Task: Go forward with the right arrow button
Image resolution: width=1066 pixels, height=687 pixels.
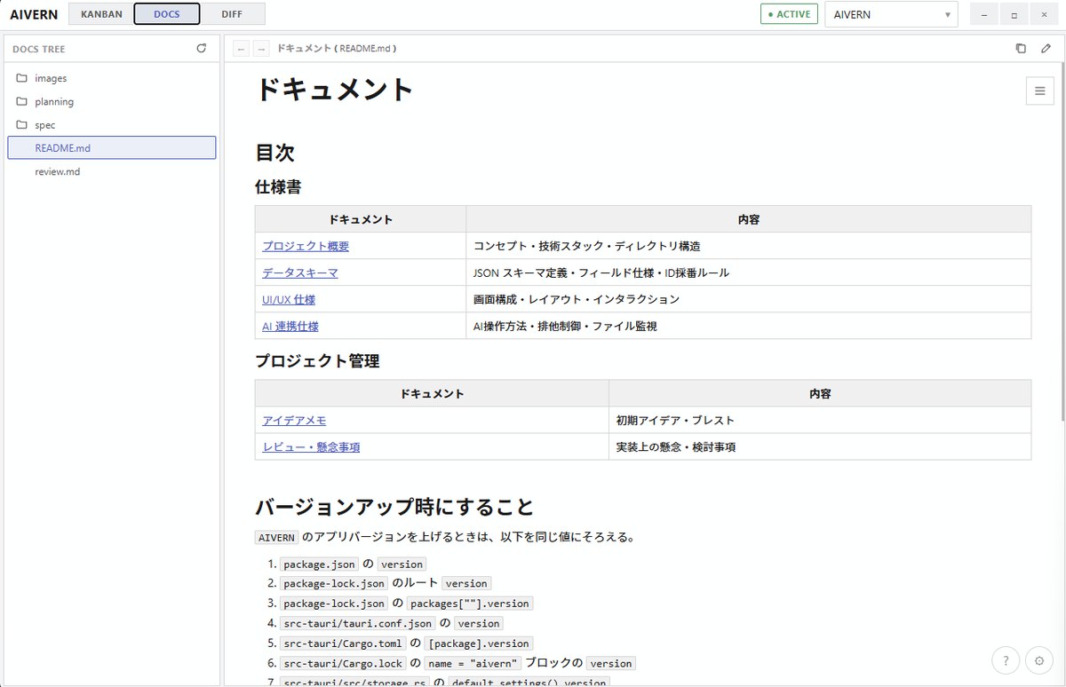Action: (x=261, y=49)
